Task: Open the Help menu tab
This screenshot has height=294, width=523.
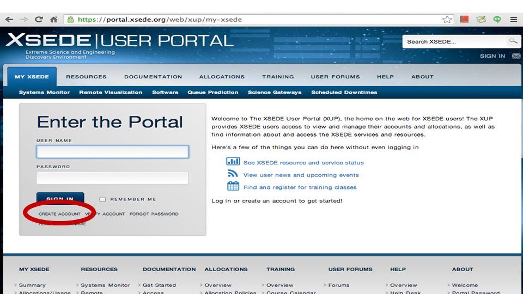Action: coord(385,77)
